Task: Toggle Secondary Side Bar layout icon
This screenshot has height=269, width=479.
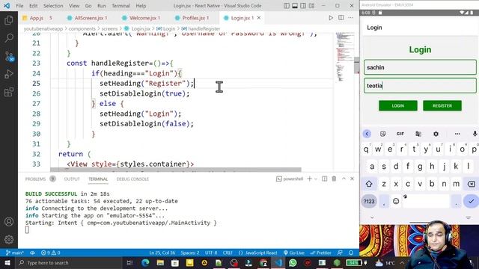Action: (303, 5)
